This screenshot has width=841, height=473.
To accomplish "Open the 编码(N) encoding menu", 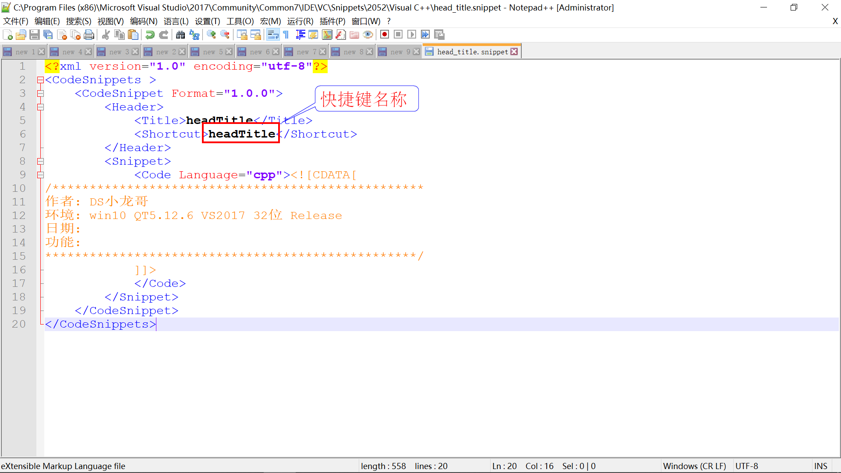I will (x=143, y=21).
